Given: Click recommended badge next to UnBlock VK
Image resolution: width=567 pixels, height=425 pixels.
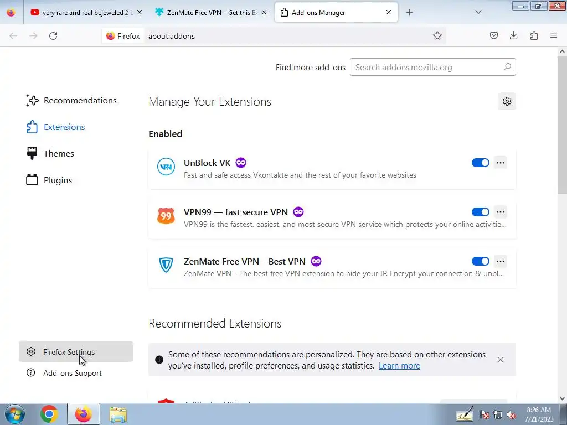Looking at the screenshot, I should 241,163.
